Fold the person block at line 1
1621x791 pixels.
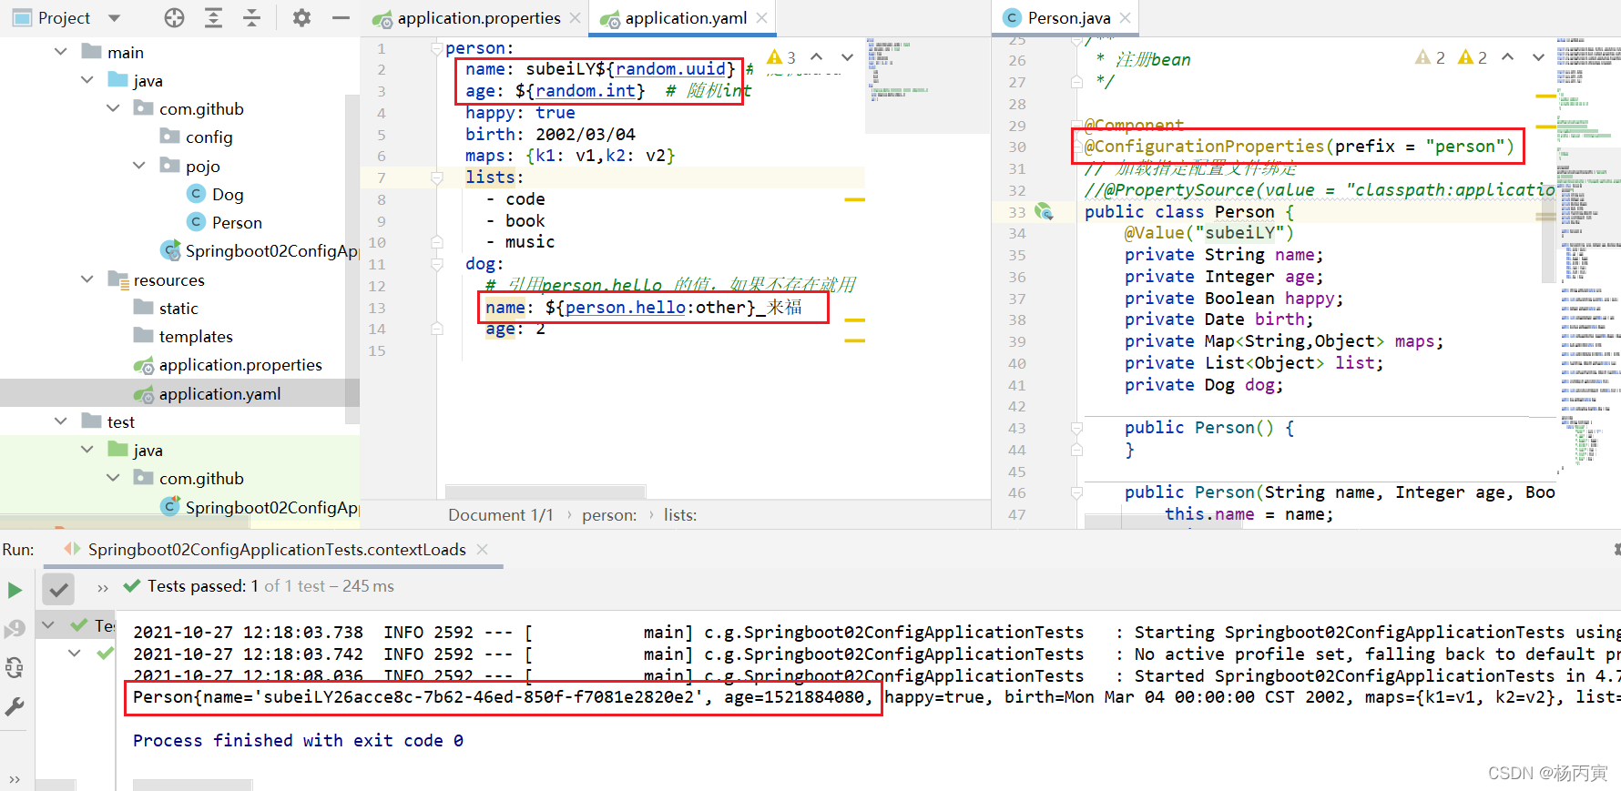pyautogui.click(x=437, y=48)
